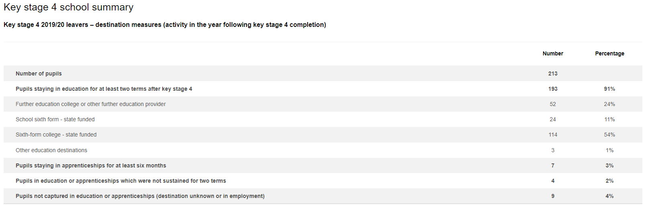Select the Sixth-form college state funded label

point(56,135)
